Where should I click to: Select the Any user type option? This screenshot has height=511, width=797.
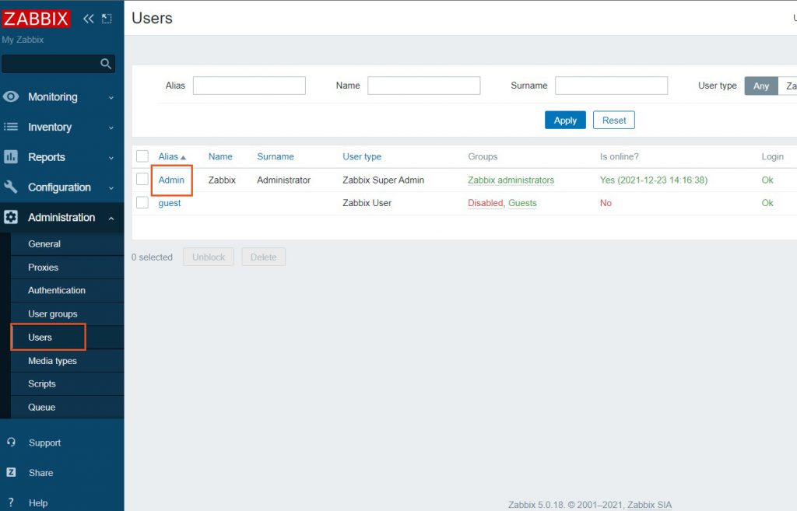(761, 86)
